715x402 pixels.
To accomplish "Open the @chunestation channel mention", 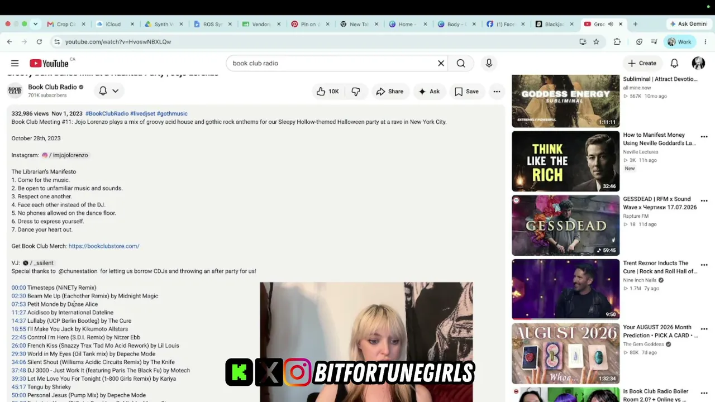I will (x=78, y=271).
